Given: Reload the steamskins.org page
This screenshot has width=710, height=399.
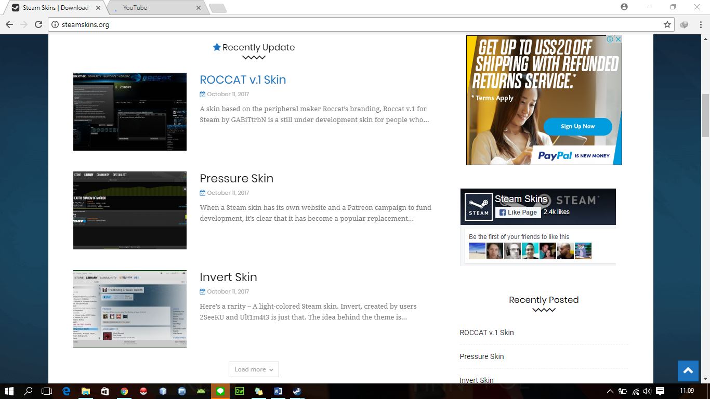Looking at the screenshot, I should 38,24.
